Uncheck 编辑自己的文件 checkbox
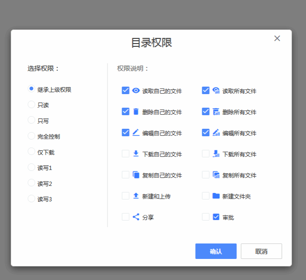The width and height of the screenshot is (306, 280). [125, 133]
